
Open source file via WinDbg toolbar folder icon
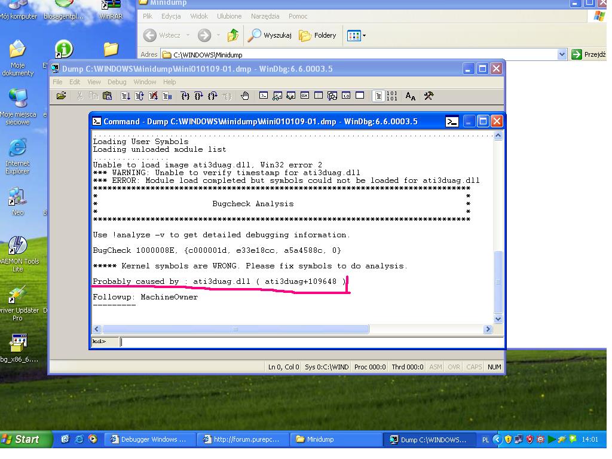[x=62, y=97]
